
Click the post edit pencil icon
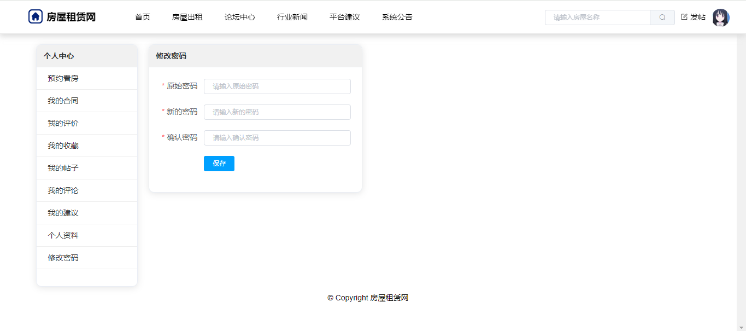pos(684,17)
